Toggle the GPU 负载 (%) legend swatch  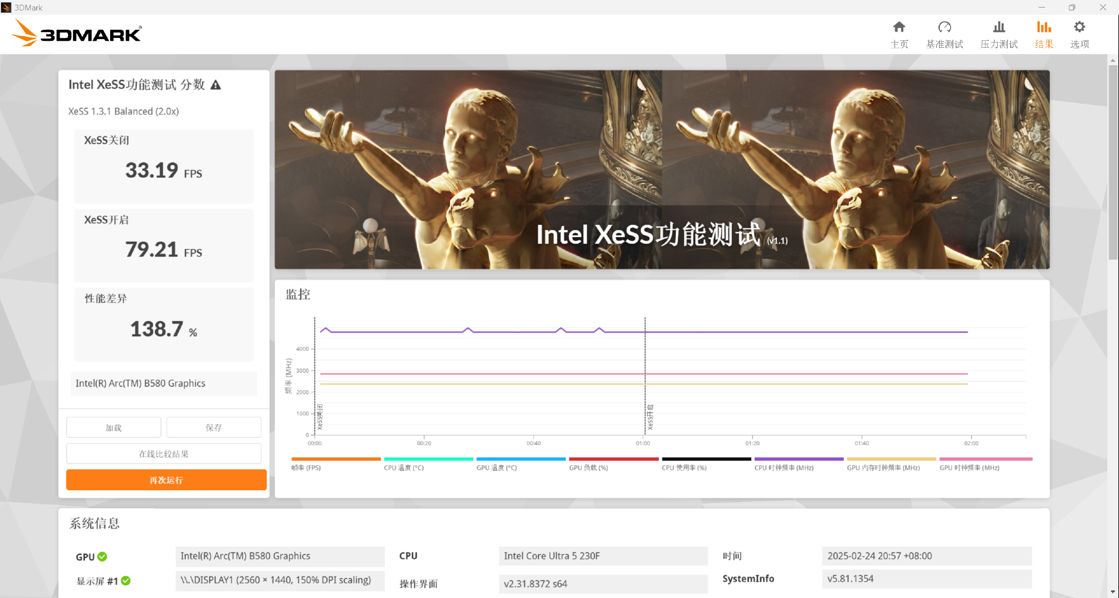tap(614, 459)
